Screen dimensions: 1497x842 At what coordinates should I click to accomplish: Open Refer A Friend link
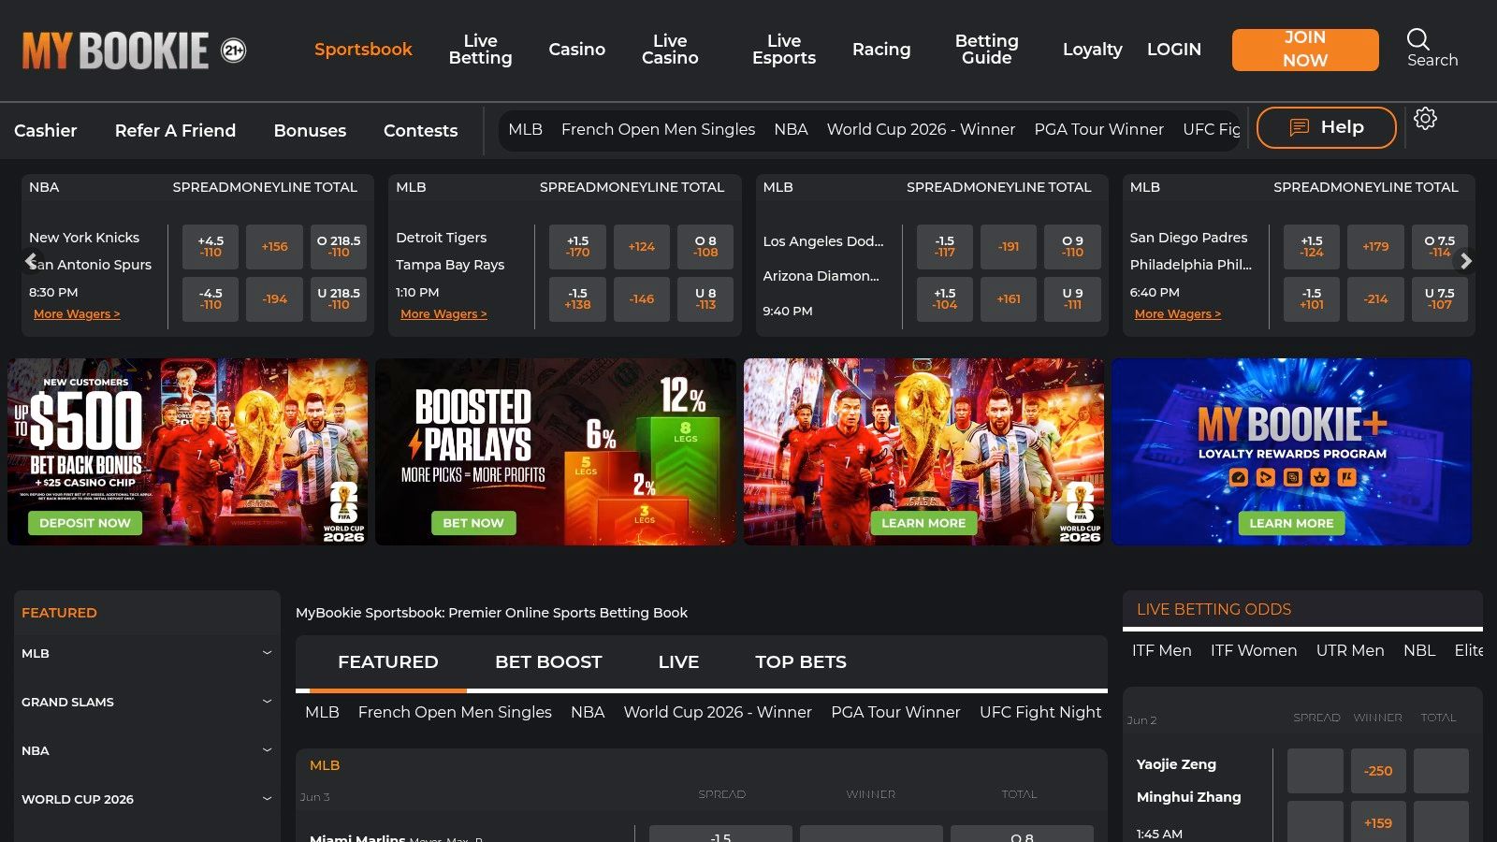coord(175,131)
